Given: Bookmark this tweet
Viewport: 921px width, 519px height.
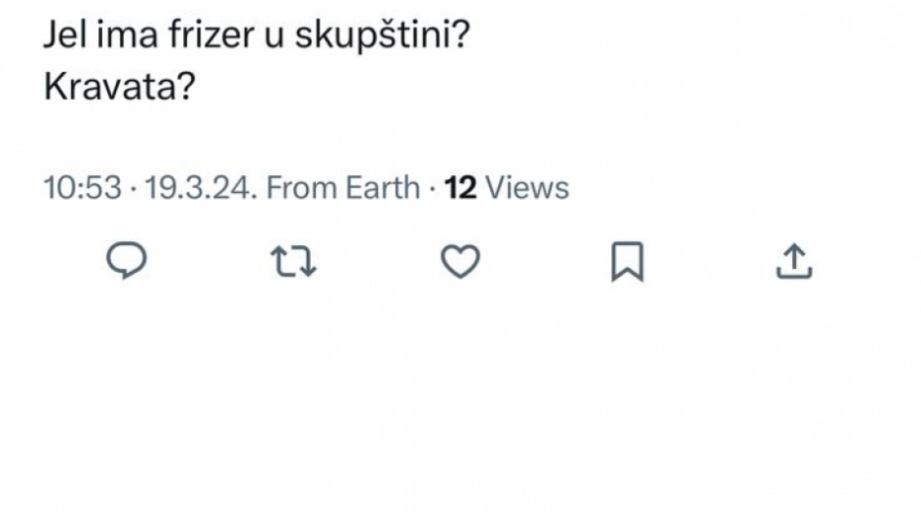Looking at the screenshot, I should (627, 261).
